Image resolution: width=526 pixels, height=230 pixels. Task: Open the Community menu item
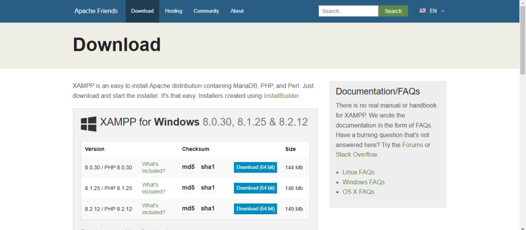pyautogui.click(x=206, y=11)
